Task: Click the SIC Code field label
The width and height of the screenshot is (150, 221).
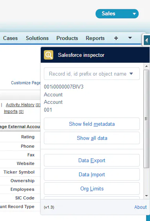Action: tap(25, 198)
